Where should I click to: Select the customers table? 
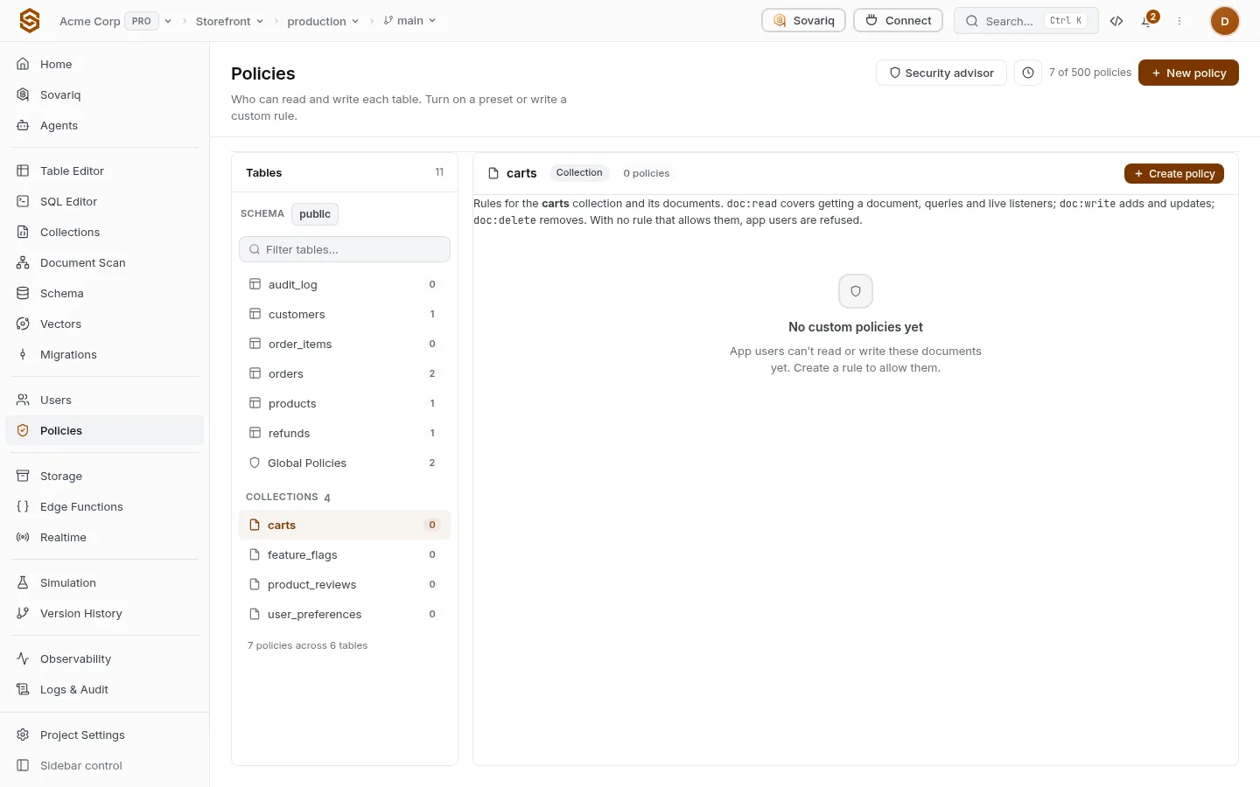345,314
